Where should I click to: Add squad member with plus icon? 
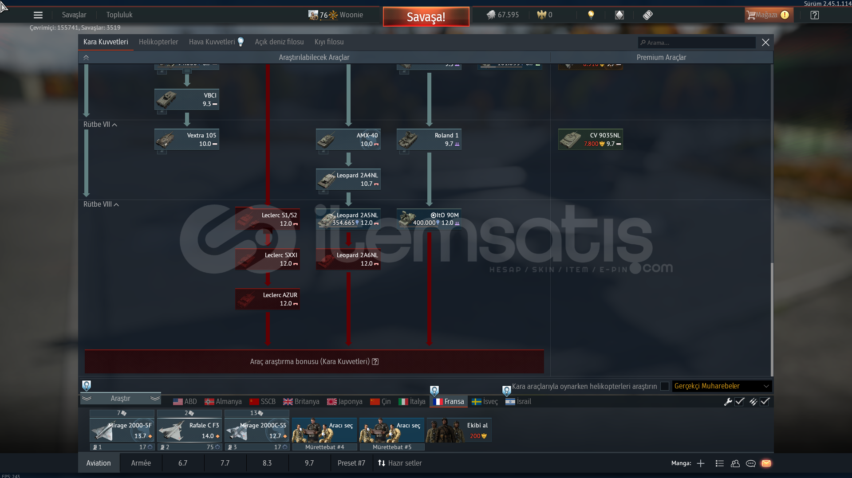pyautogui.click(x=701, y=463)
